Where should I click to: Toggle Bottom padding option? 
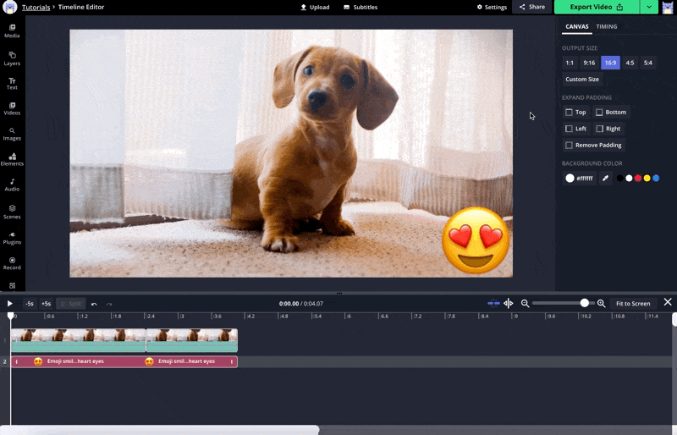611,112
